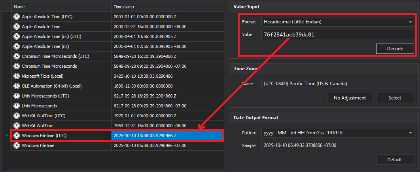
Task: Click the clock icon next to Microsoft Ticks (Local)
Action: click(x=17, y=76)
